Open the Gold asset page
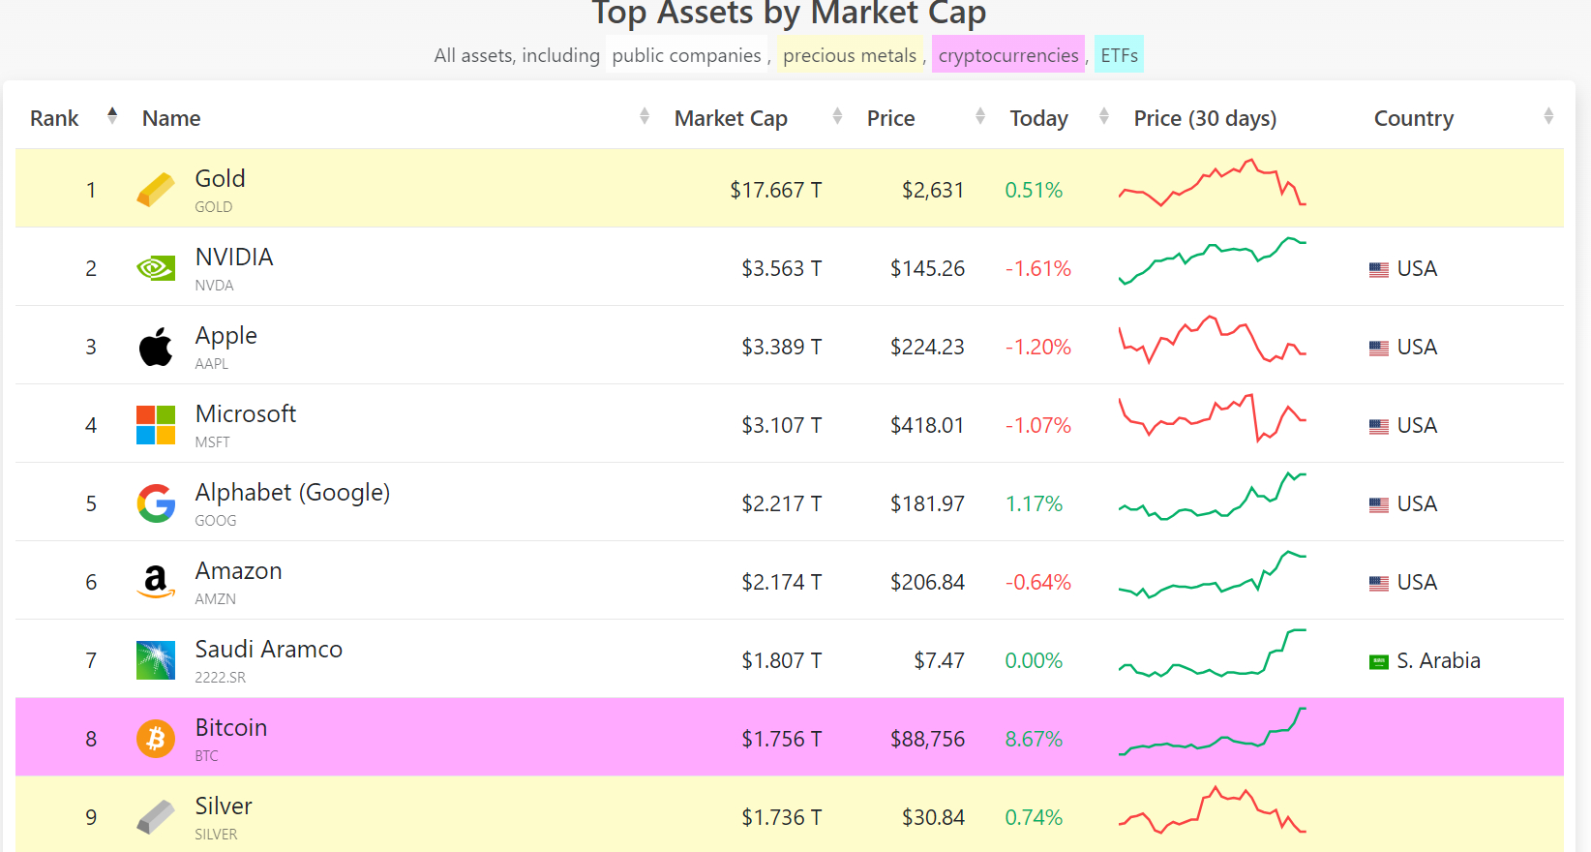The image size is (1591, 852). coord(221,179)
